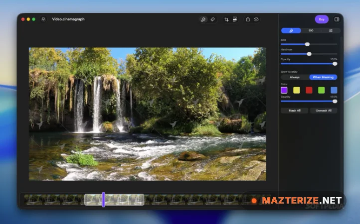Switch to the loop tab
Screen dimensions: 360x224
click(x=311, y=30)
